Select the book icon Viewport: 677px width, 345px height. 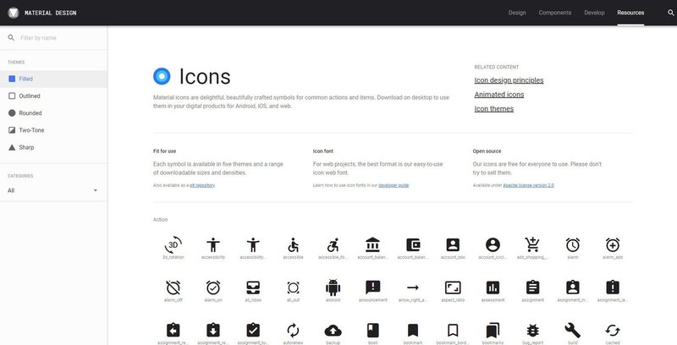(373, 331)
